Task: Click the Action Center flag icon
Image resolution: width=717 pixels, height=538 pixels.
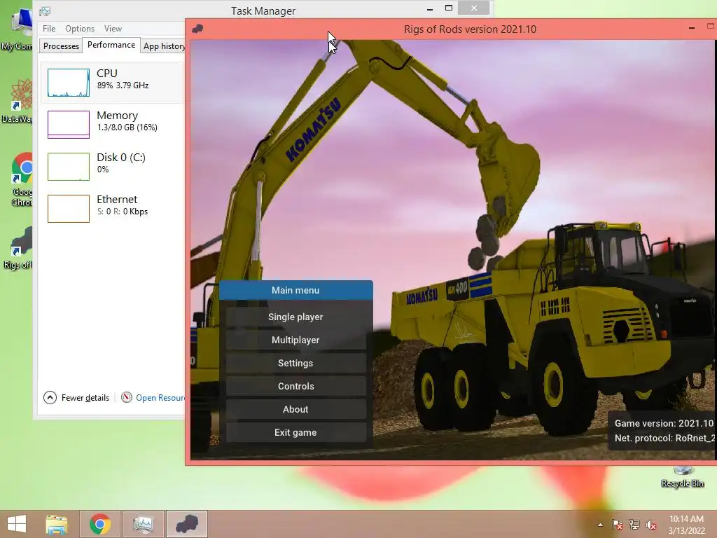Action: (617, 525)
